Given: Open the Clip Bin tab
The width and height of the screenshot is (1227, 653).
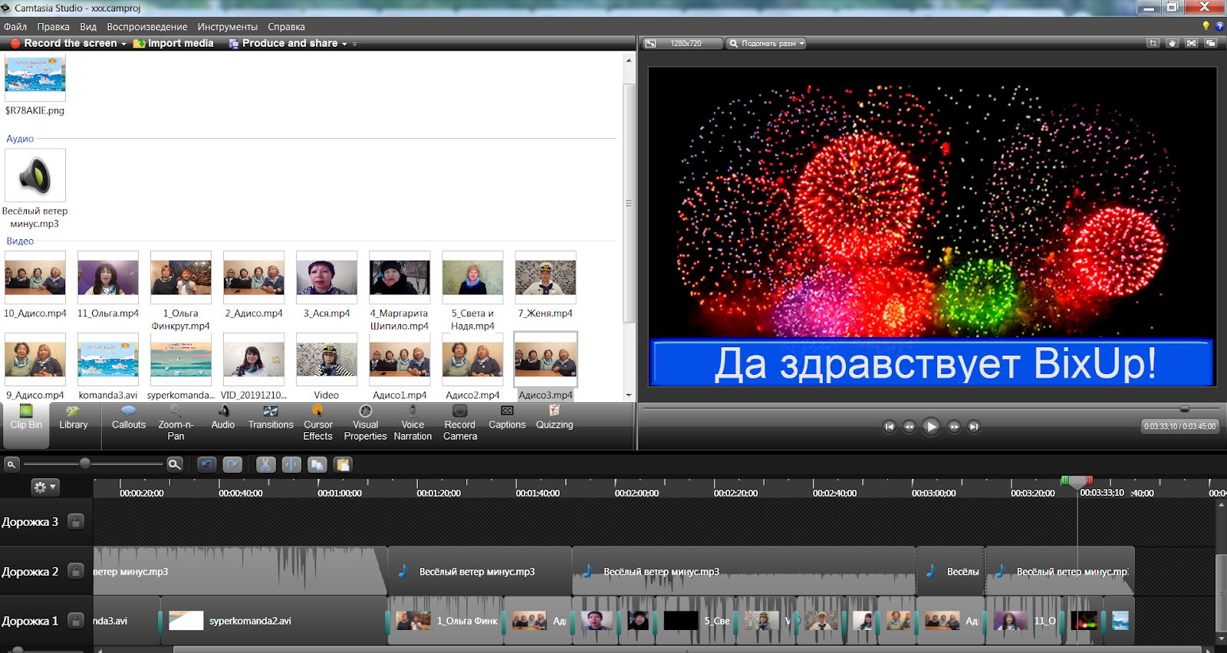Looking at the screenshot, I should [25, 424].
